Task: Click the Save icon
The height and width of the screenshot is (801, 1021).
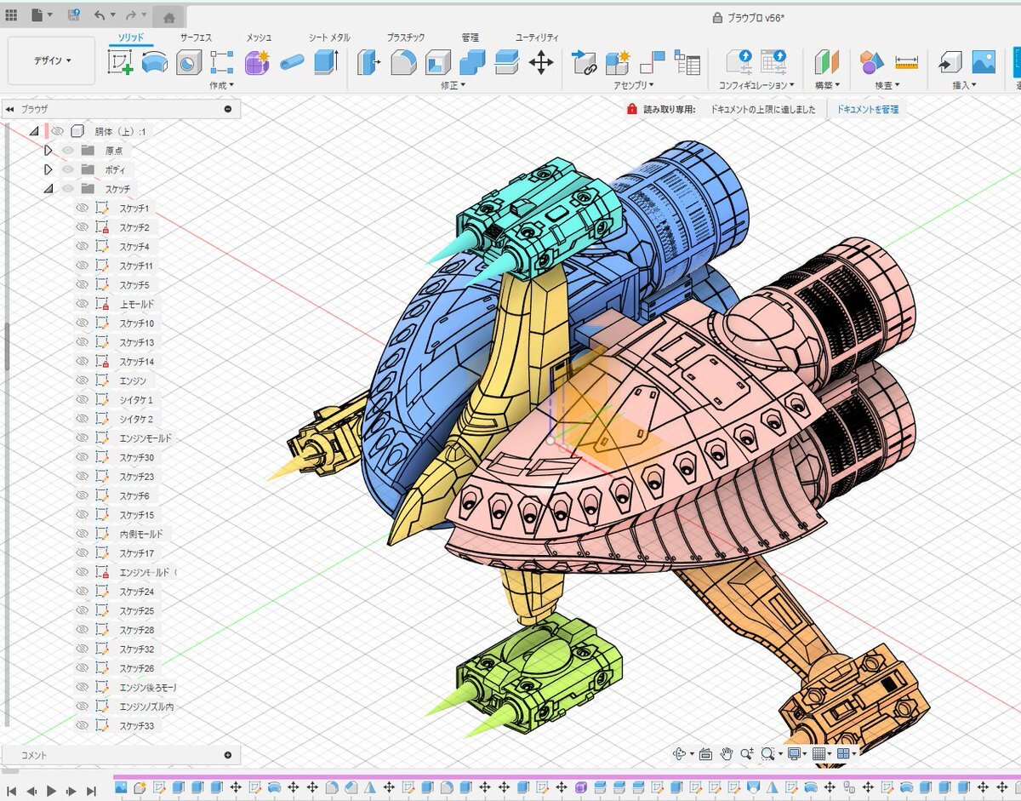Action: pos(73,15)
